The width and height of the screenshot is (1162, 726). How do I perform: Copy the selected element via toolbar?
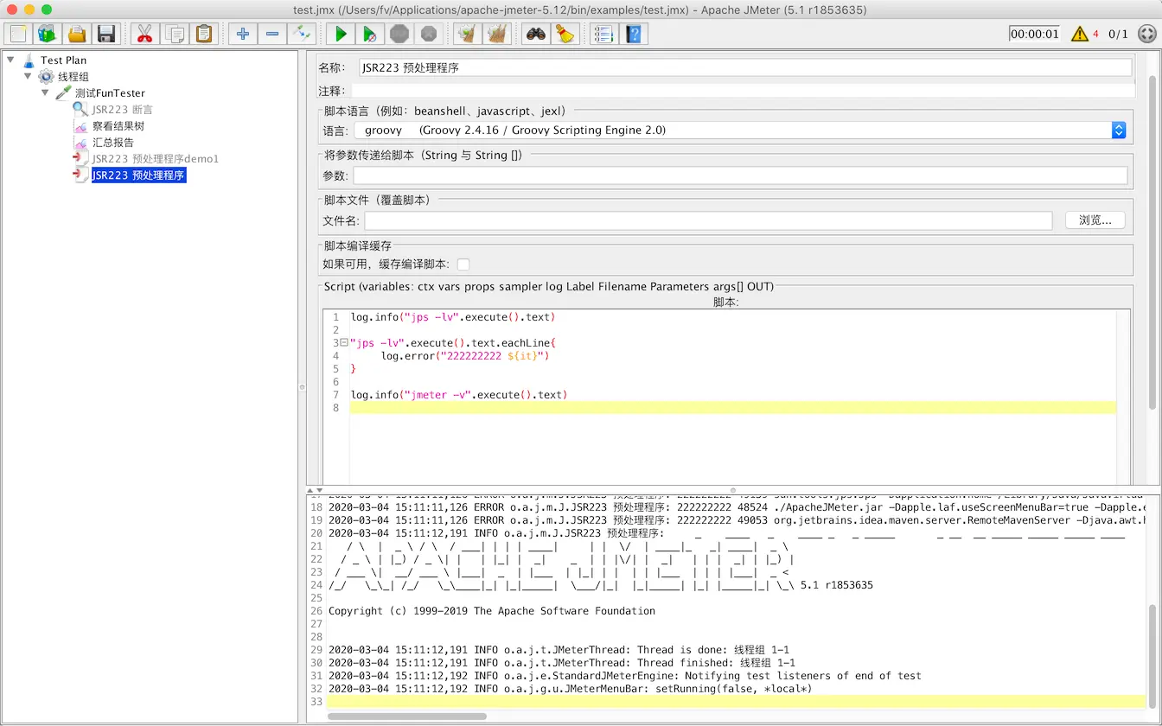[x=174, y=34]
